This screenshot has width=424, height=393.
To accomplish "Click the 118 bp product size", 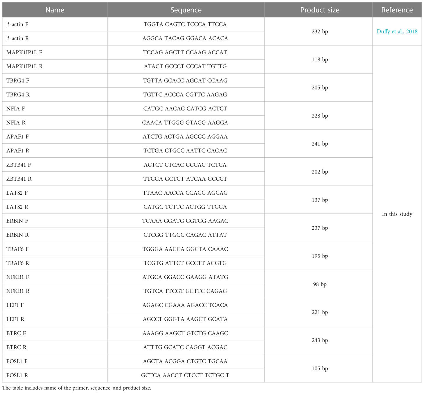I will click(x=320, y=60).
